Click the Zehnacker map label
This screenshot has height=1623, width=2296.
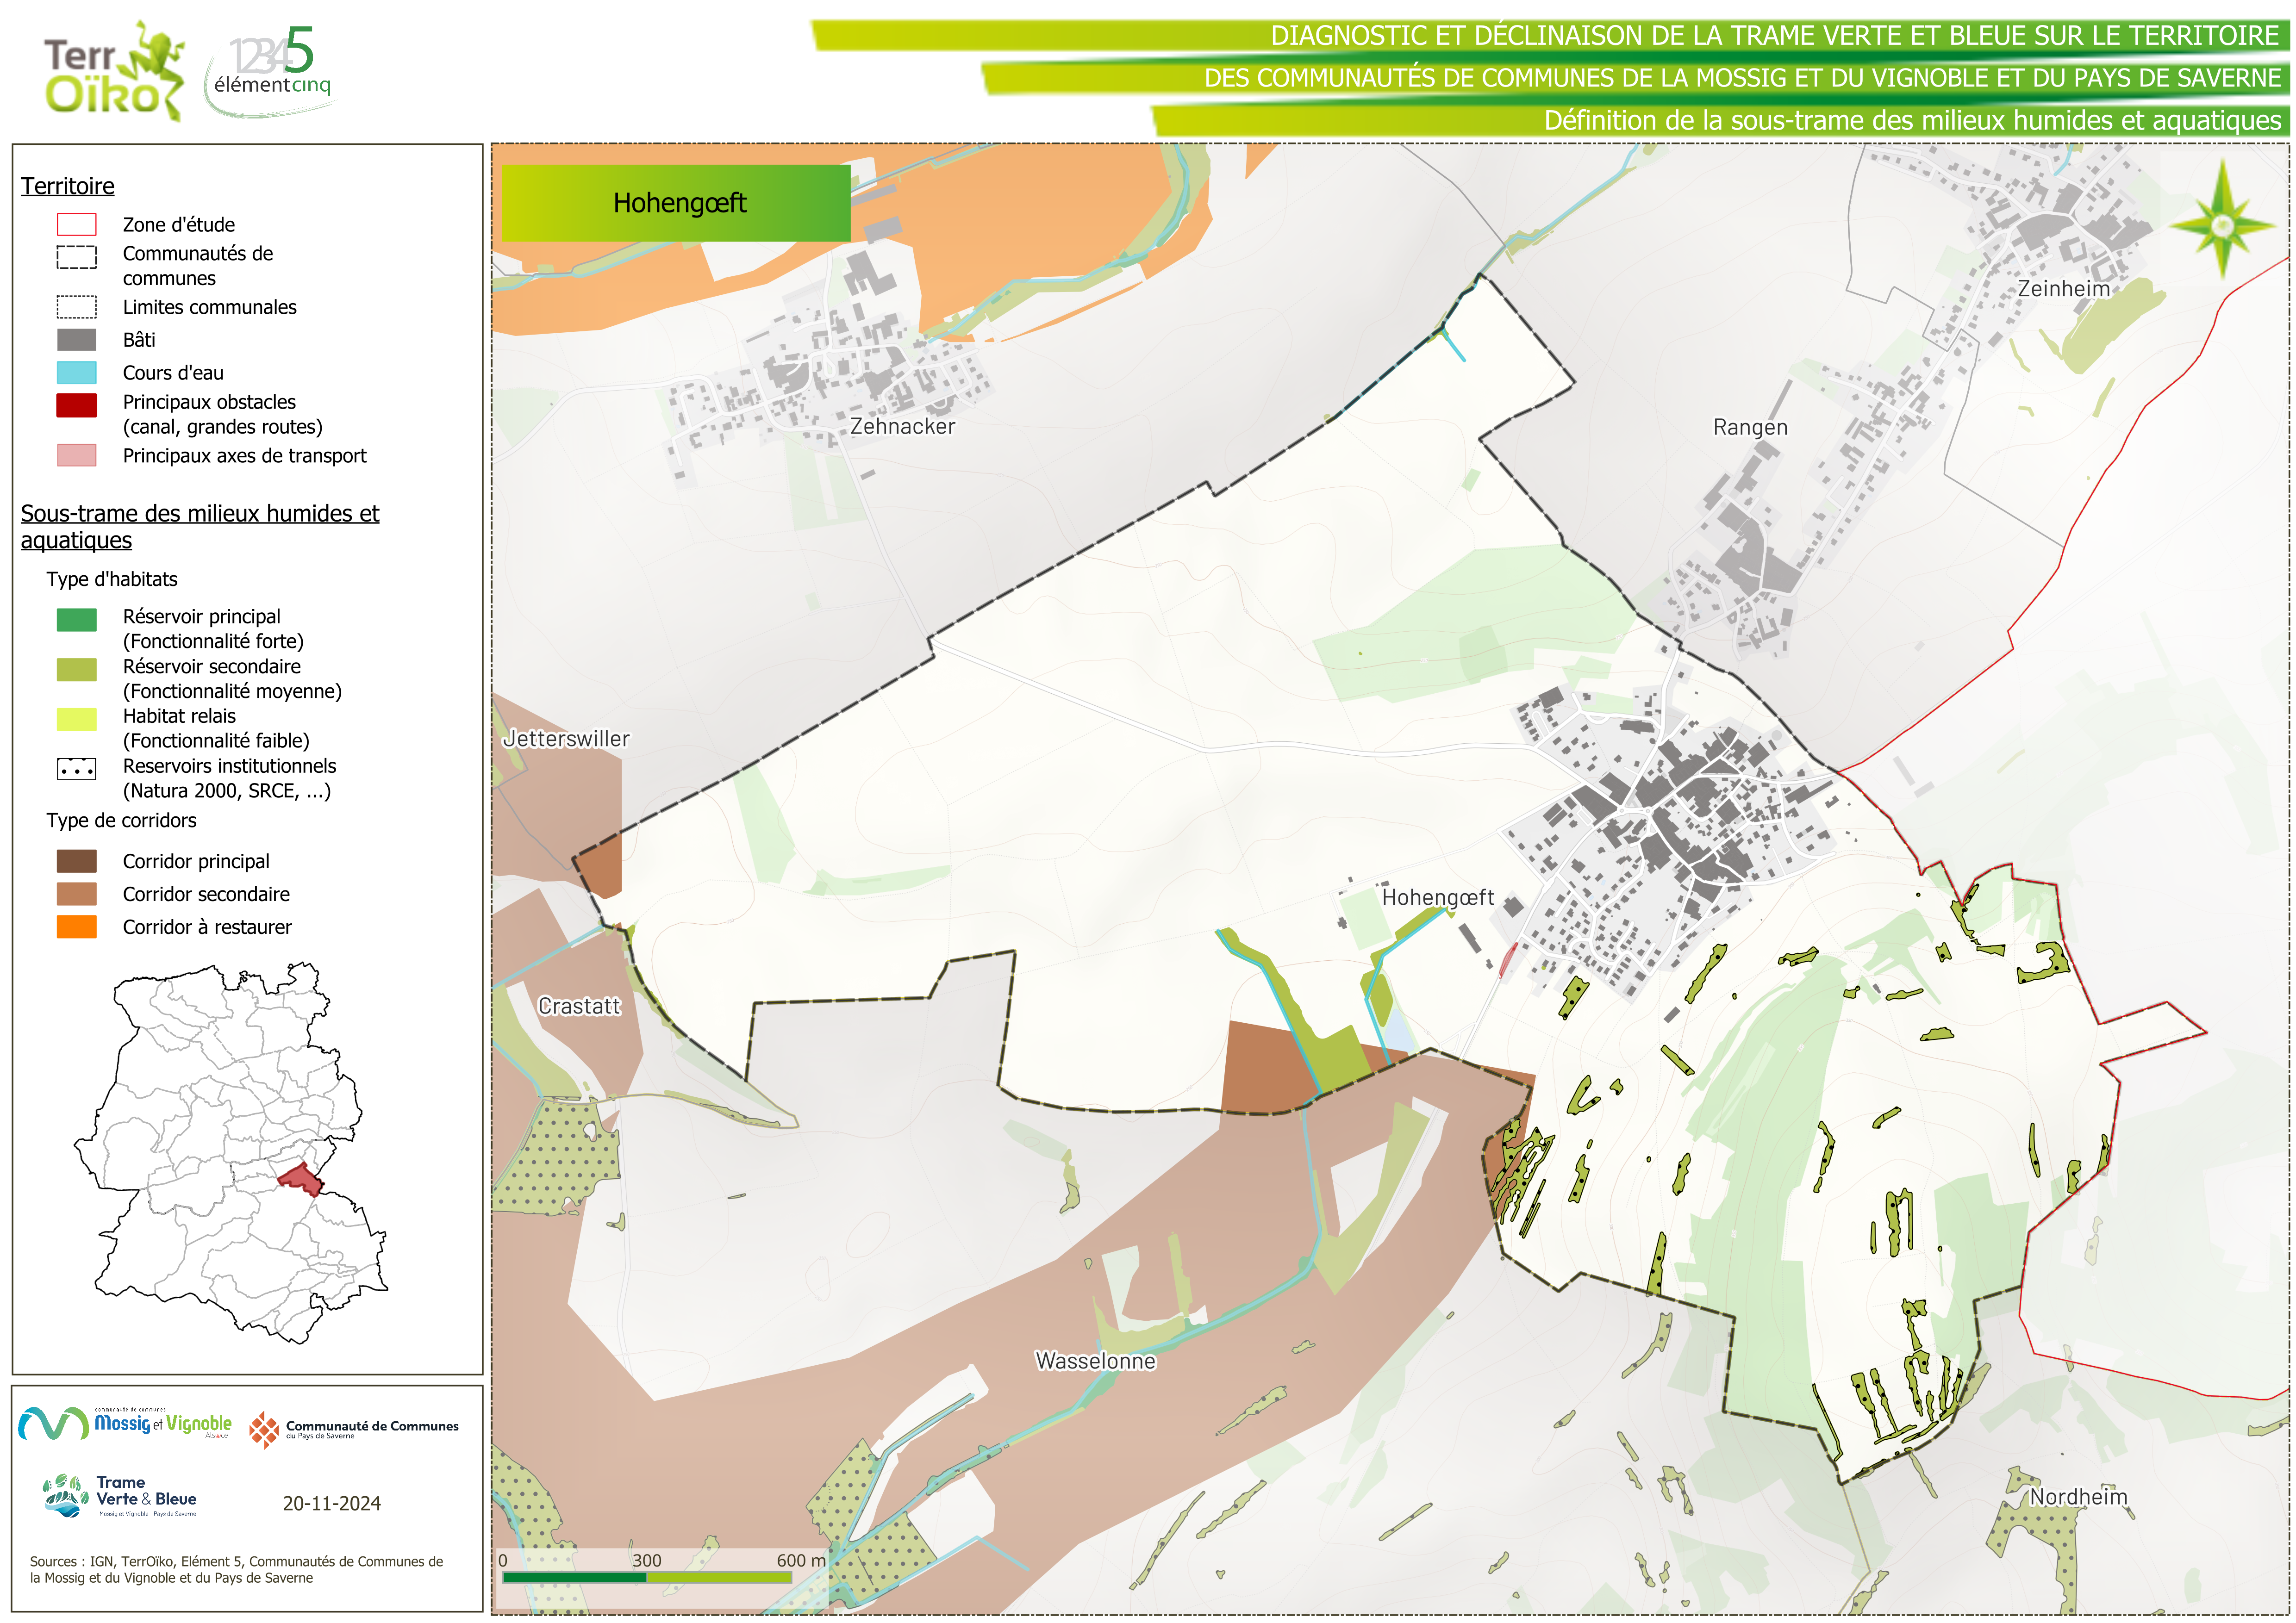tap(902, 426)
